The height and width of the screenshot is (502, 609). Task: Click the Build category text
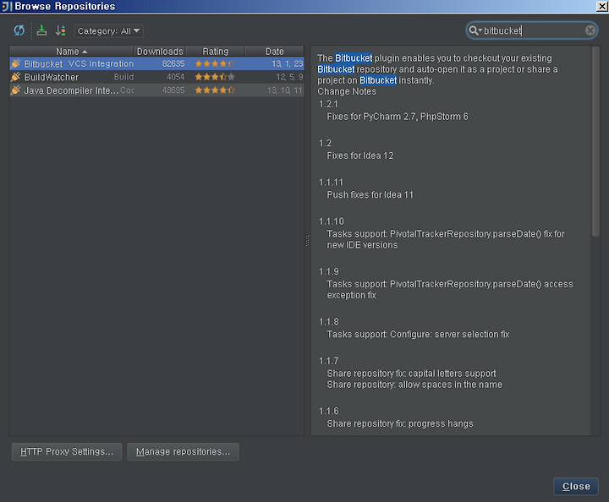coord(123,77)
